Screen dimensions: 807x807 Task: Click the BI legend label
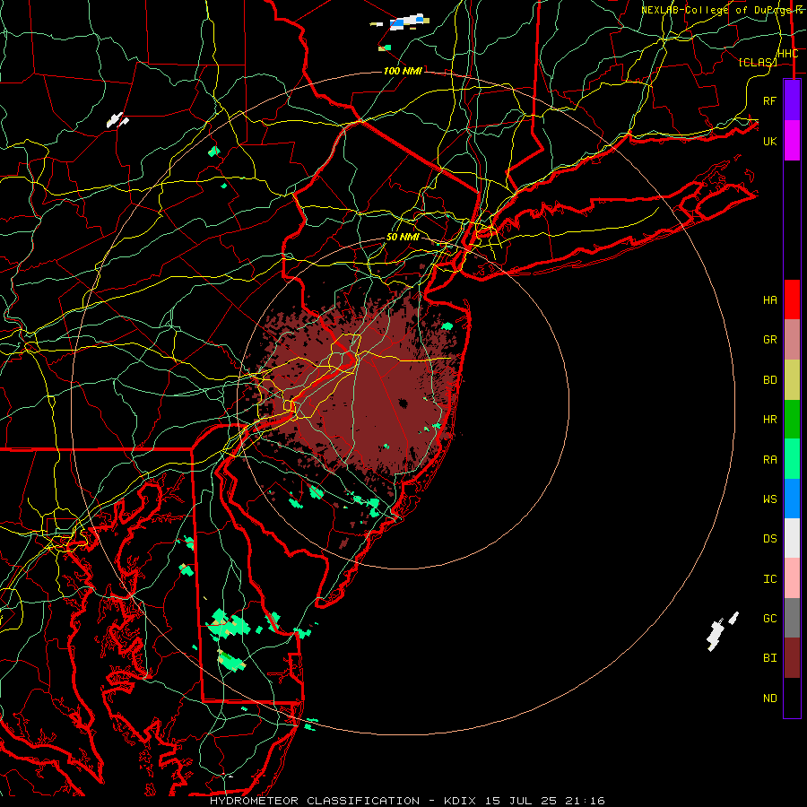click(769, 658)
